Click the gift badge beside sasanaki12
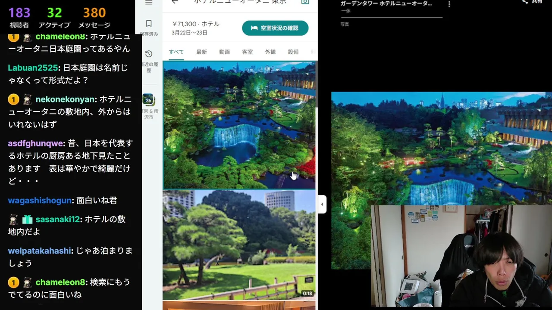The height and width of the screenshot is (310, 552). point(28,220)
